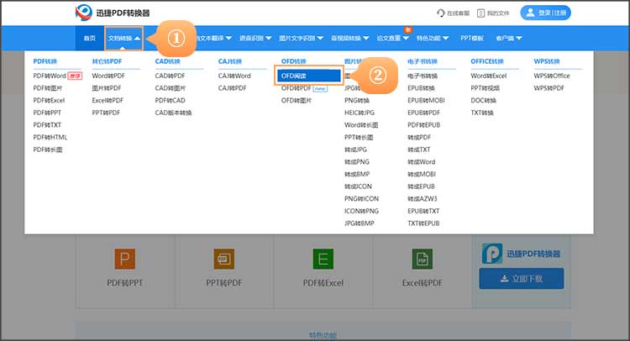This screenshot has width=630, height=341.
Task: Choose PDF转长图 menu entry
Action: pos(47,150)
